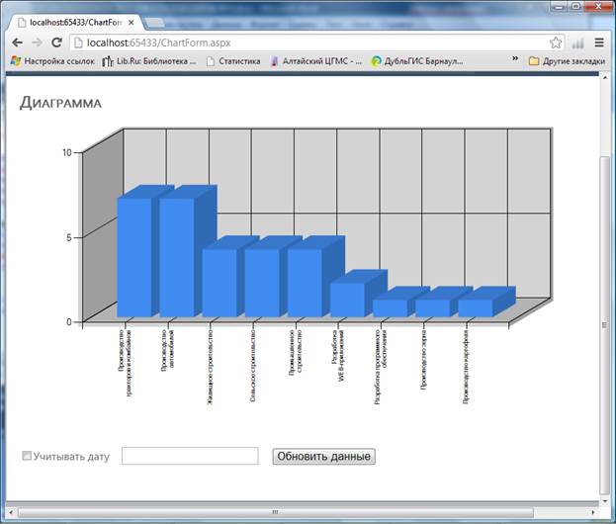Viewport: 616px width, 524px height.
Task: Click the horizontal scrollbar thumb
Action: tap(276, 512)
